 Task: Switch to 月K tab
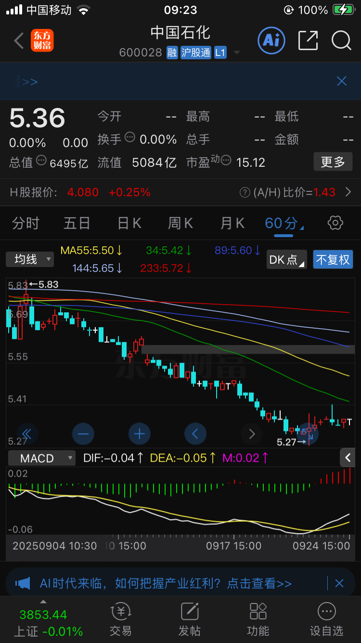point(232,223)
